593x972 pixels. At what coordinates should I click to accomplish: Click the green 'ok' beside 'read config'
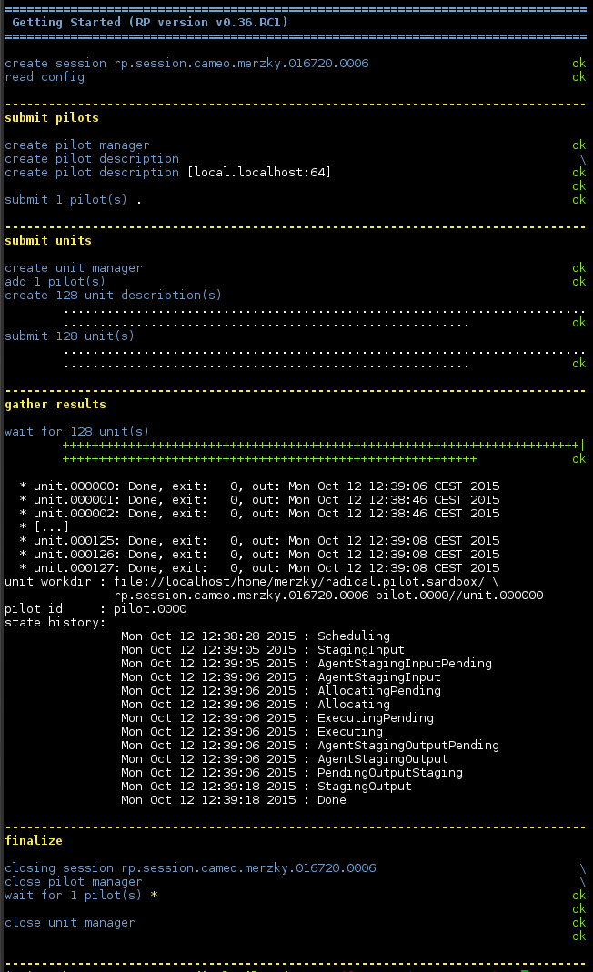[x=578, y=77]
